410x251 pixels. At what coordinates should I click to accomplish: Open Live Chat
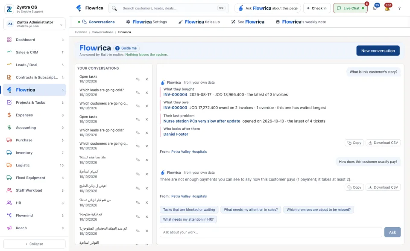click(x=350, y=8)
